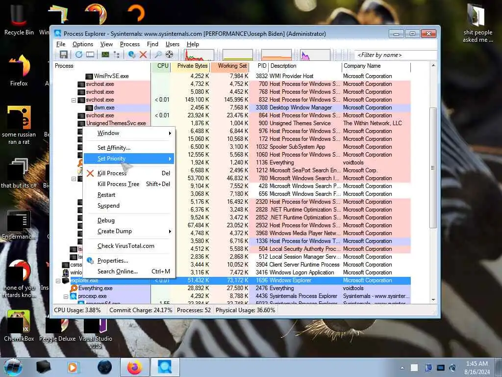
Task: Open the Help menu
Action: [193, 44]
